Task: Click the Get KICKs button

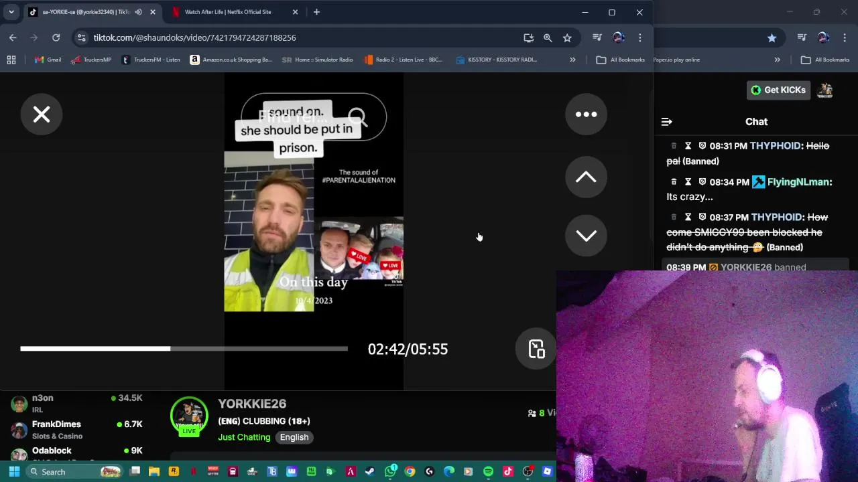Action: 778,90
